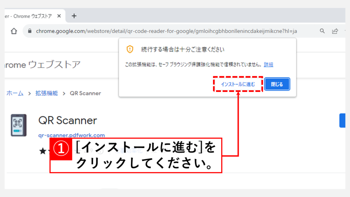This screenshot has width=350, height=197.
Task: Open the 詳細 link in the warning
Action: [x=268, y=65]
